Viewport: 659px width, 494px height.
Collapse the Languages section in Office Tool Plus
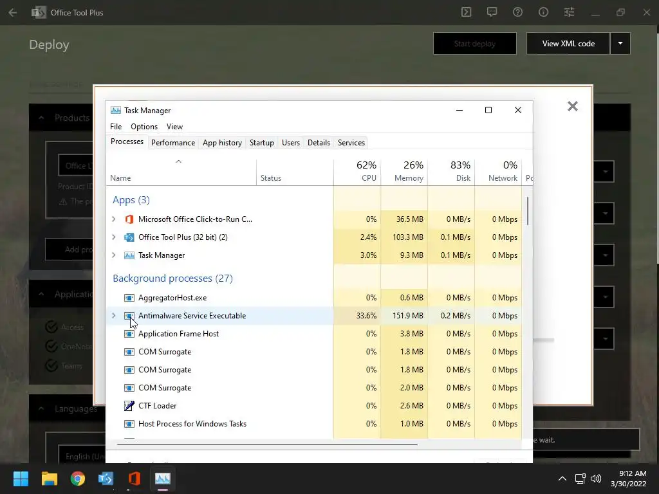tap(41, 408)
